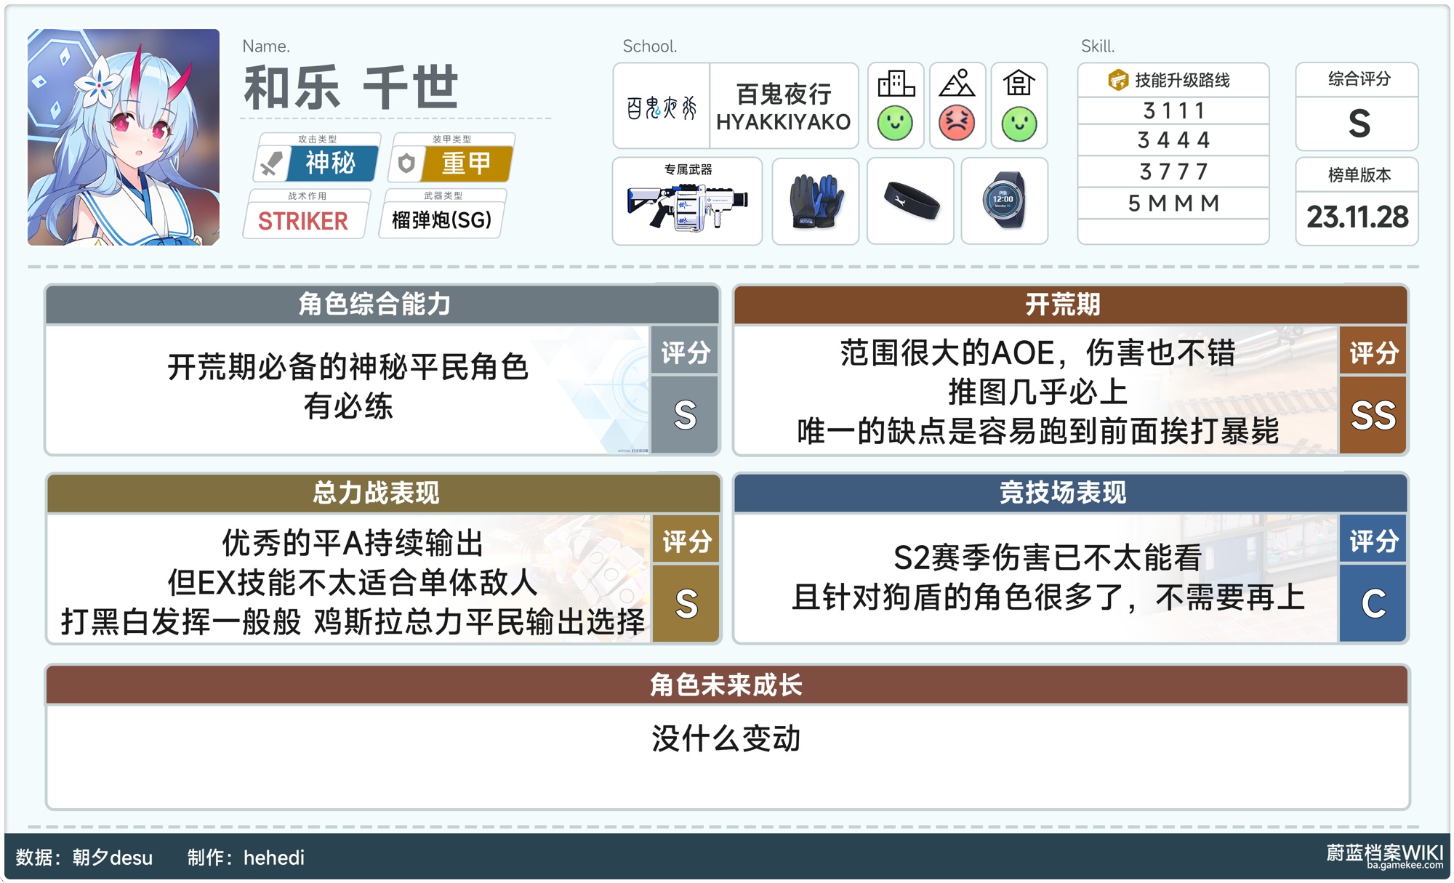Click the character portrait of 和乐 千世

coord(124,137)
